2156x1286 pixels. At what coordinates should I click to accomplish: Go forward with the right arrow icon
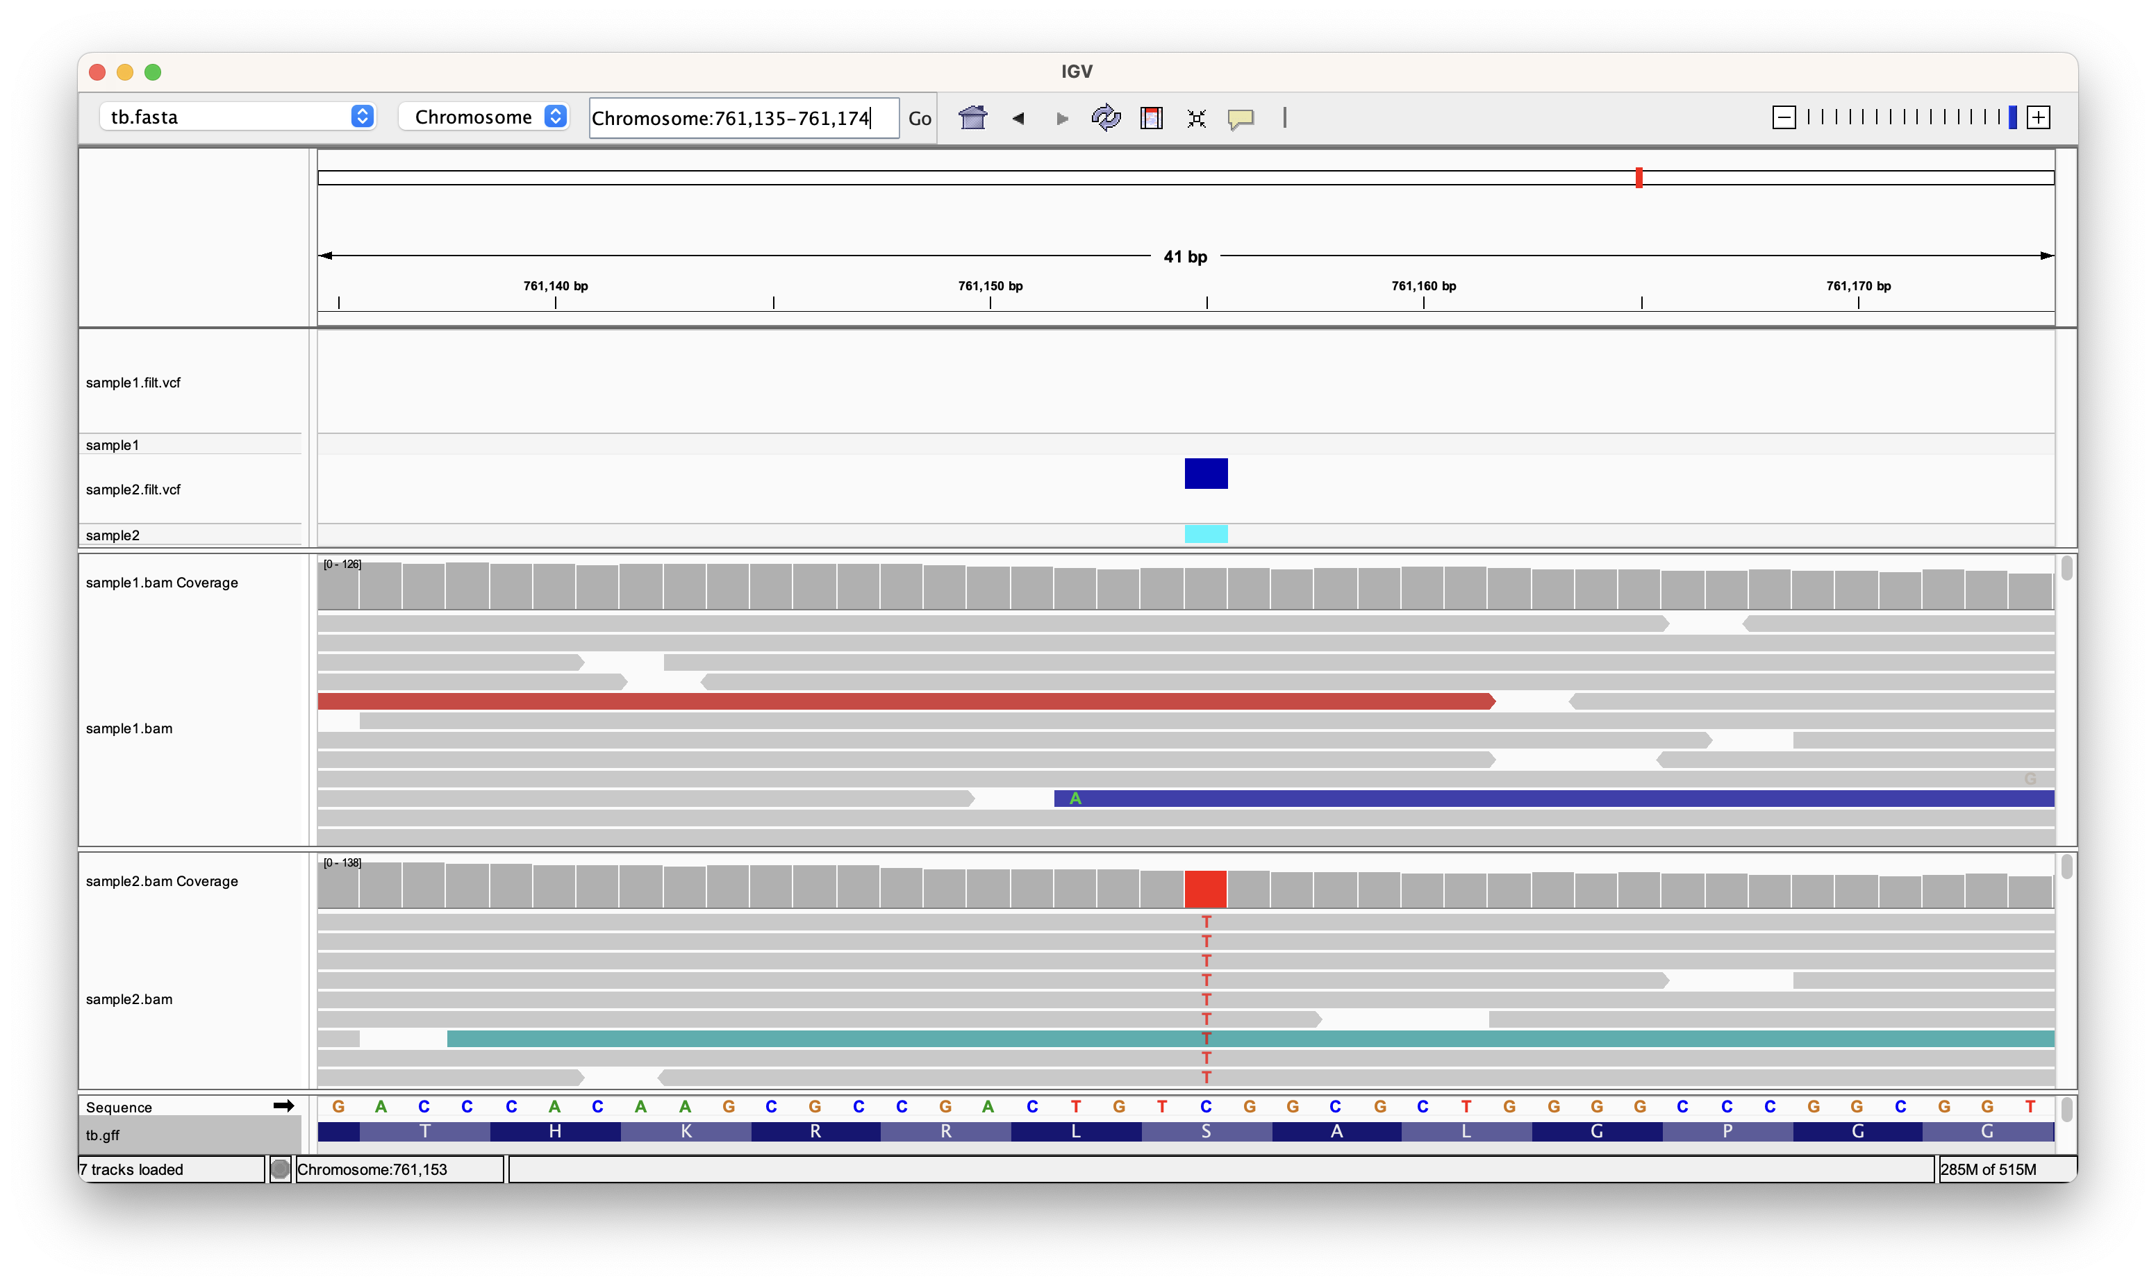1061,118
